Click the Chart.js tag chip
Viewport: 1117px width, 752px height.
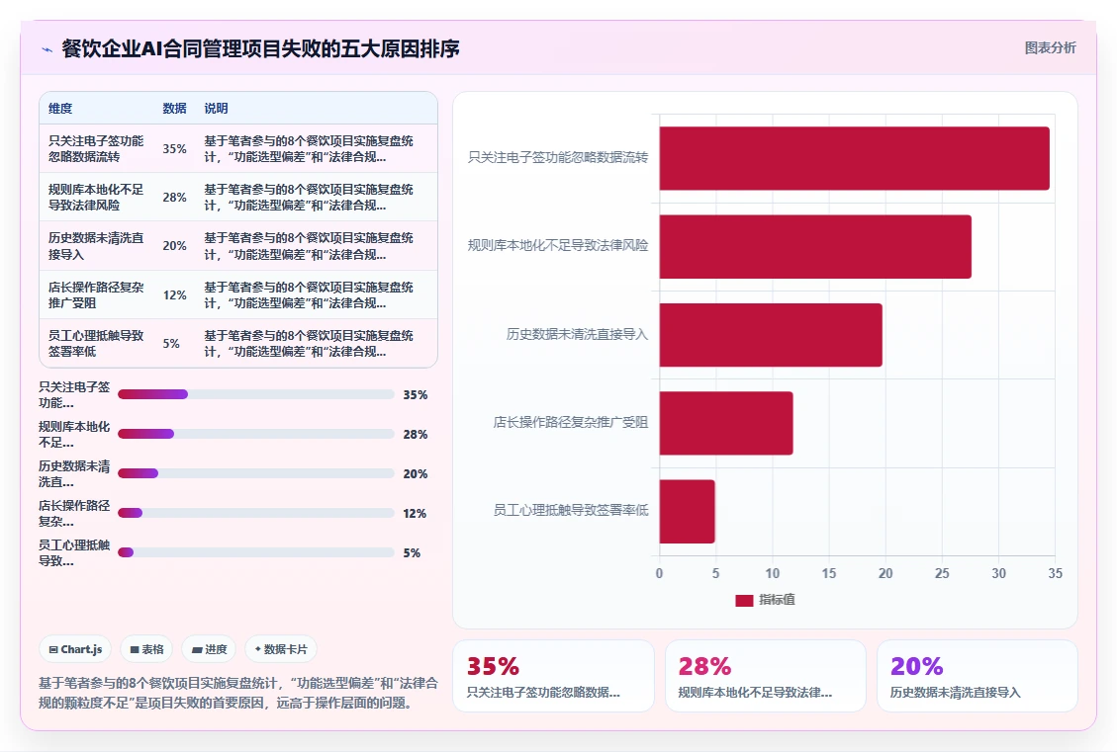75,649
